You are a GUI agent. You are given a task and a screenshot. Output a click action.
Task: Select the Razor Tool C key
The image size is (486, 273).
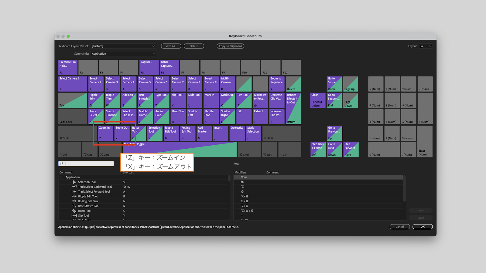[x=139, y=133]
